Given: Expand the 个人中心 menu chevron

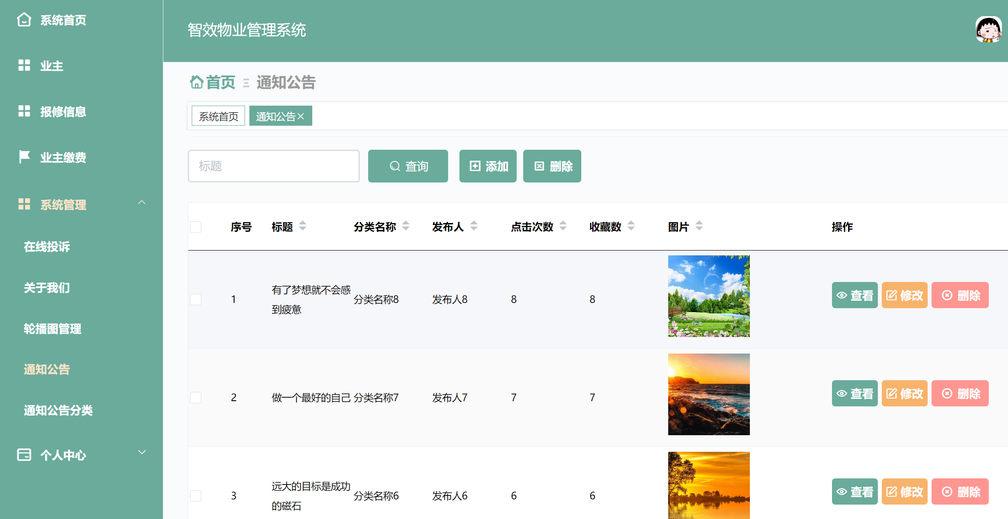Looking at the screenshot, I should 142,452.
